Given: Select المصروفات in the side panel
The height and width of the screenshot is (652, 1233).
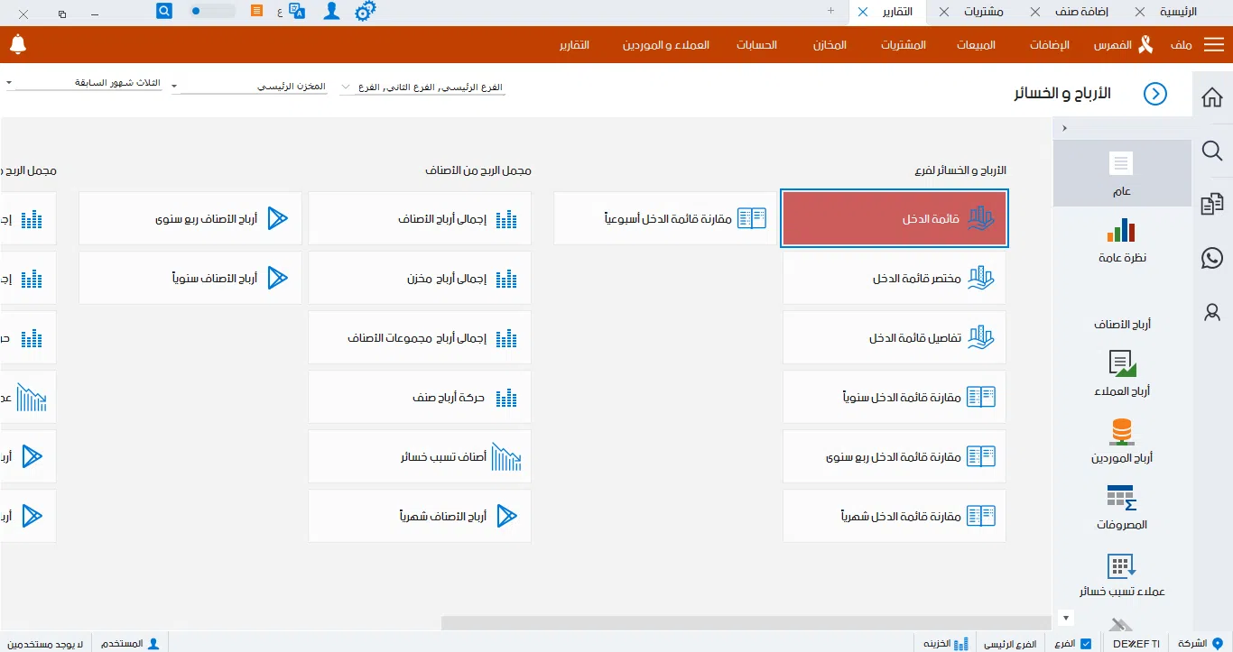Looking at the screenshot, I should point(1122,507).
